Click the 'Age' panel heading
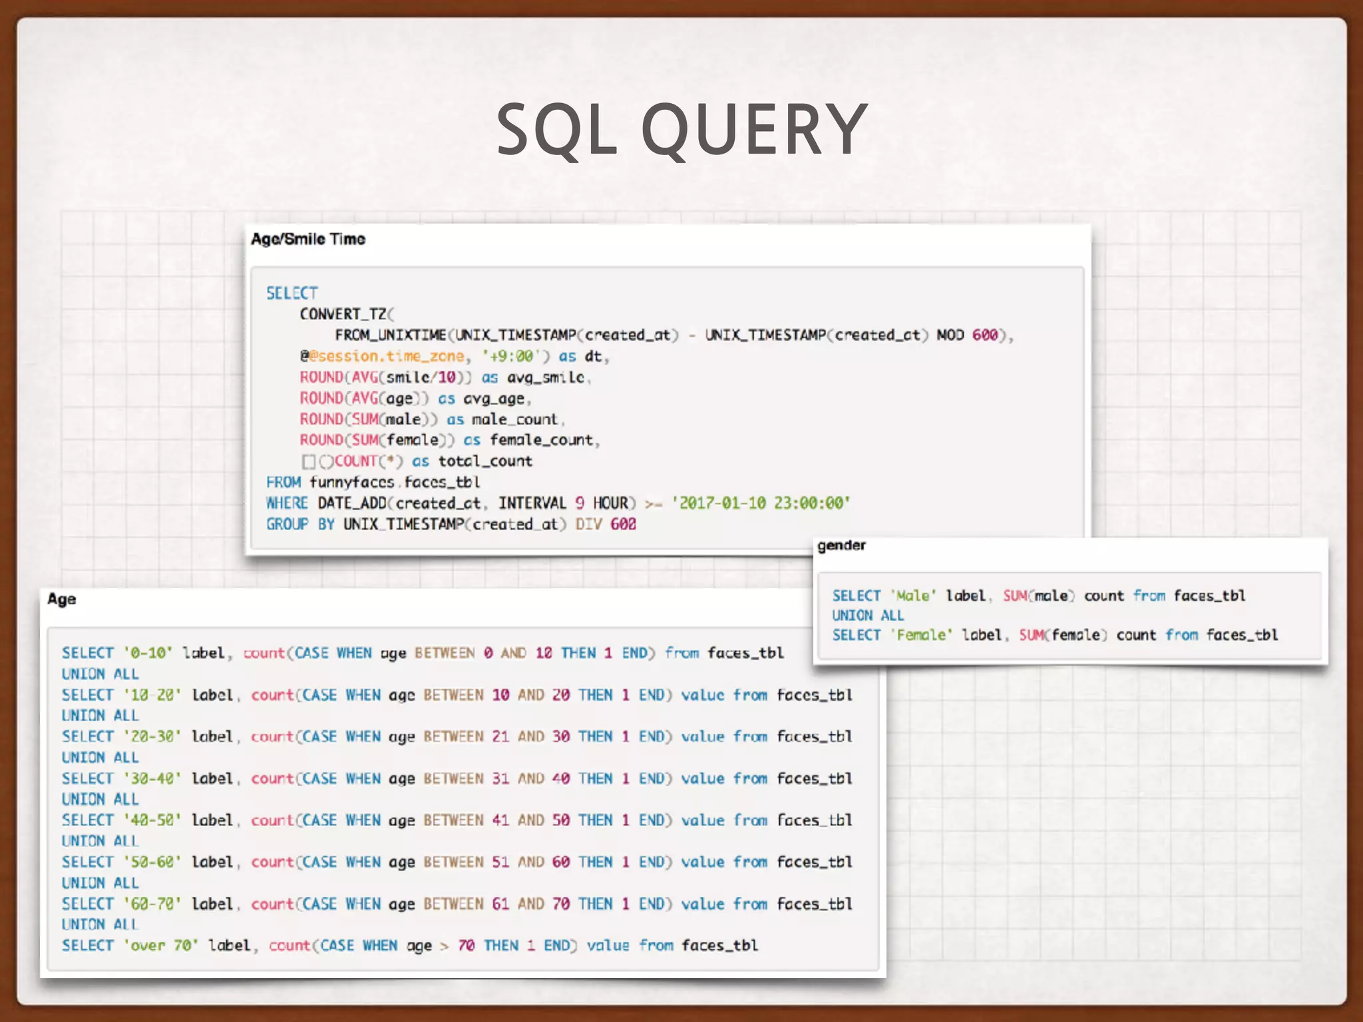The height and width of the screenshot is (1022, 1363). [61, 599]
